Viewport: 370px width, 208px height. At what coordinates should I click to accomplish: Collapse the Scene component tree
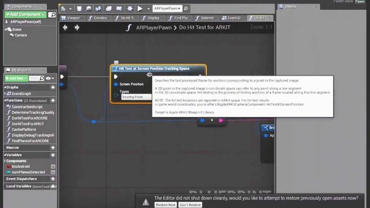[5, 29]
